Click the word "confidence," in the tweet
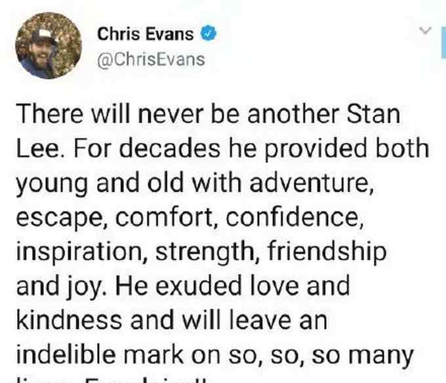Viewport: 446px width, 383px height. pyautogui.click(x=295, y=218)
